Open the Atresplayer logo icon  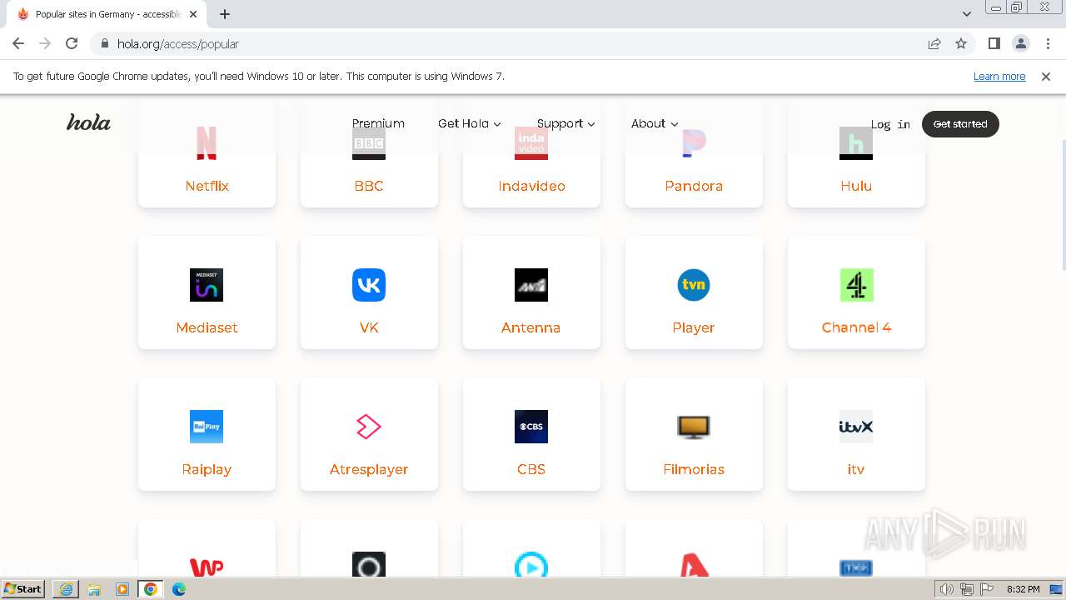[x=369, y=427]
